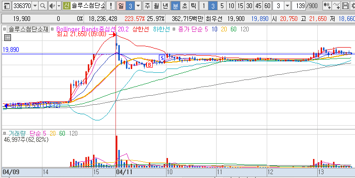Click square marker before 종가 단순 legend
The image size is (355, 178).
(174, 29)
